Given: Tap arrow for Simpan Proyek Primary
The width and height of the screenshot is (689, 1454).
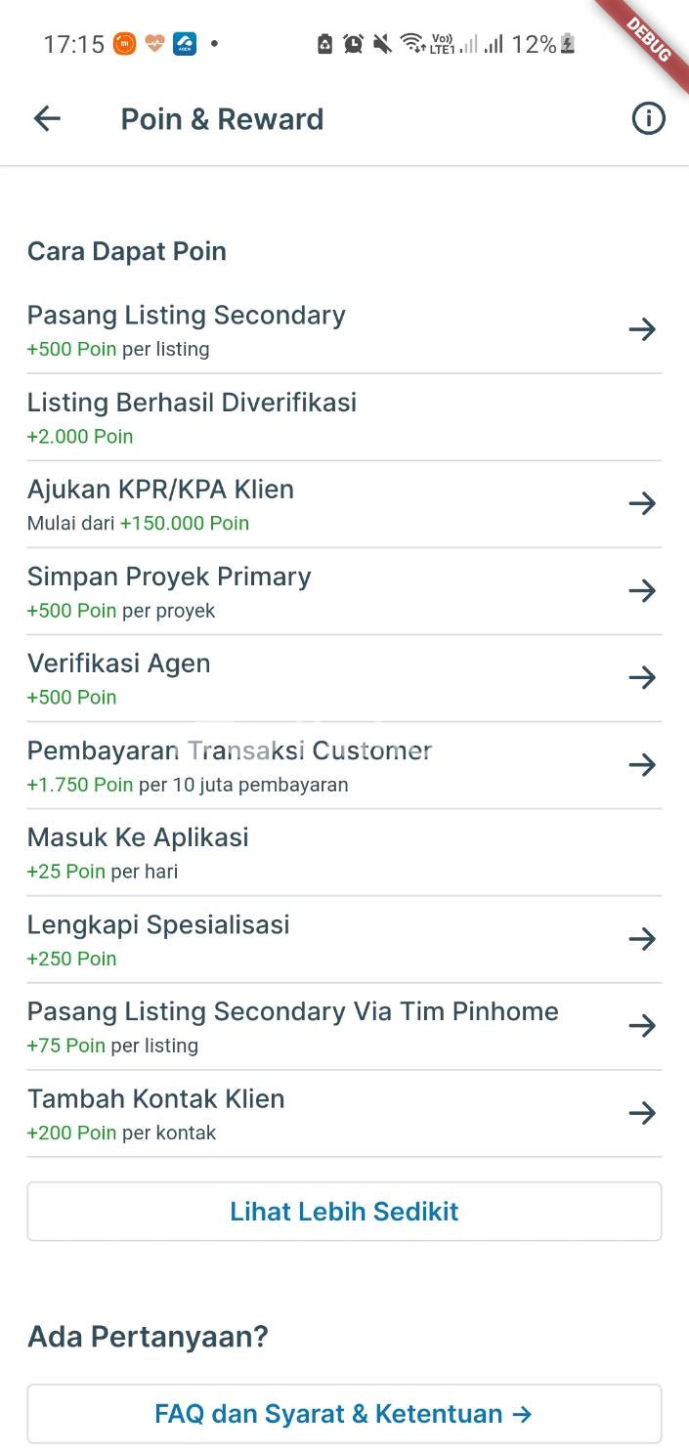Looking at the screenshot, I should pyautogui.click(x=642, y=590).
